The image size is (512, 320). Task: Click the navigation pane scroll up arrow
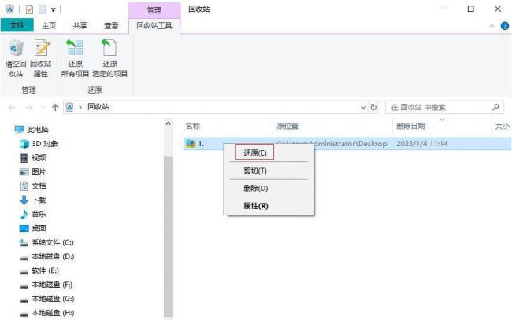click(168, 123)
